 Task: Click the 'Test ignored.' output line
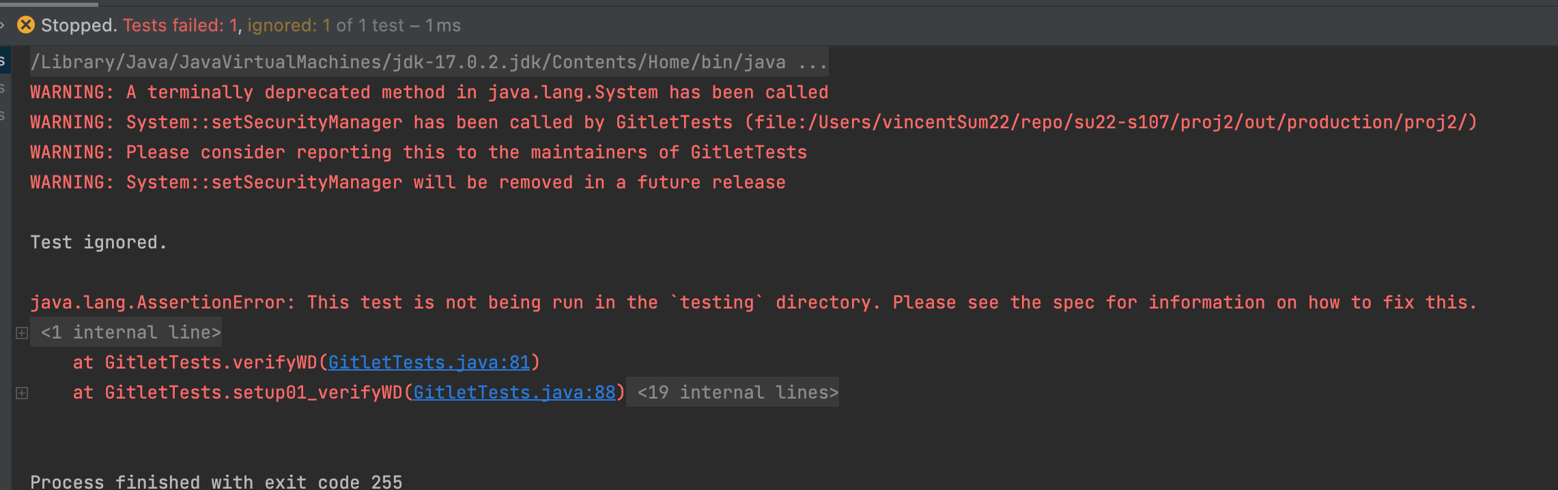click(x=98, y=242)
